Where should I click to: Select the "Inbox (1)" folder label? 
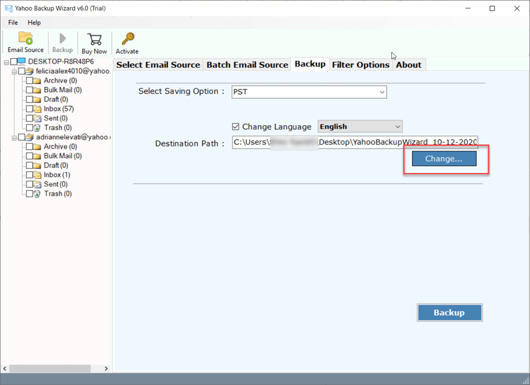(57, 175)
